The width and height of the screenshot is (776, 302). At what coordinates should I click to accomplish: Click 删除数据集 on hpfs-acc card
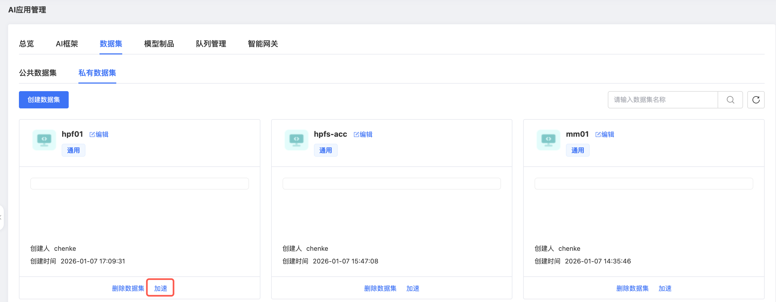point(380,289)
